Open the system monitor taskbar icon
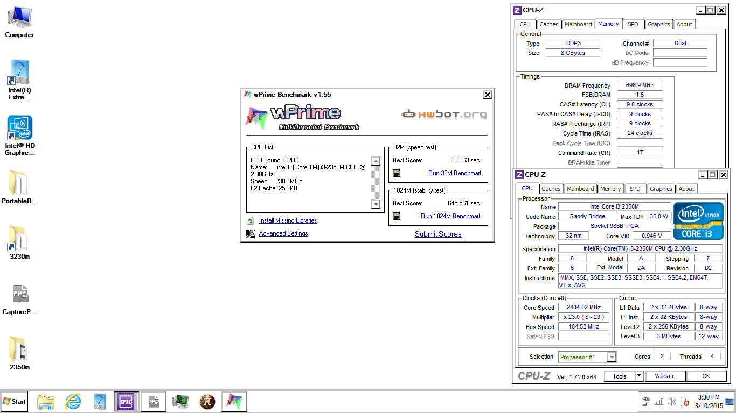Screen dimensions: 736x413 pyautogui.click(x=180, y=401)
